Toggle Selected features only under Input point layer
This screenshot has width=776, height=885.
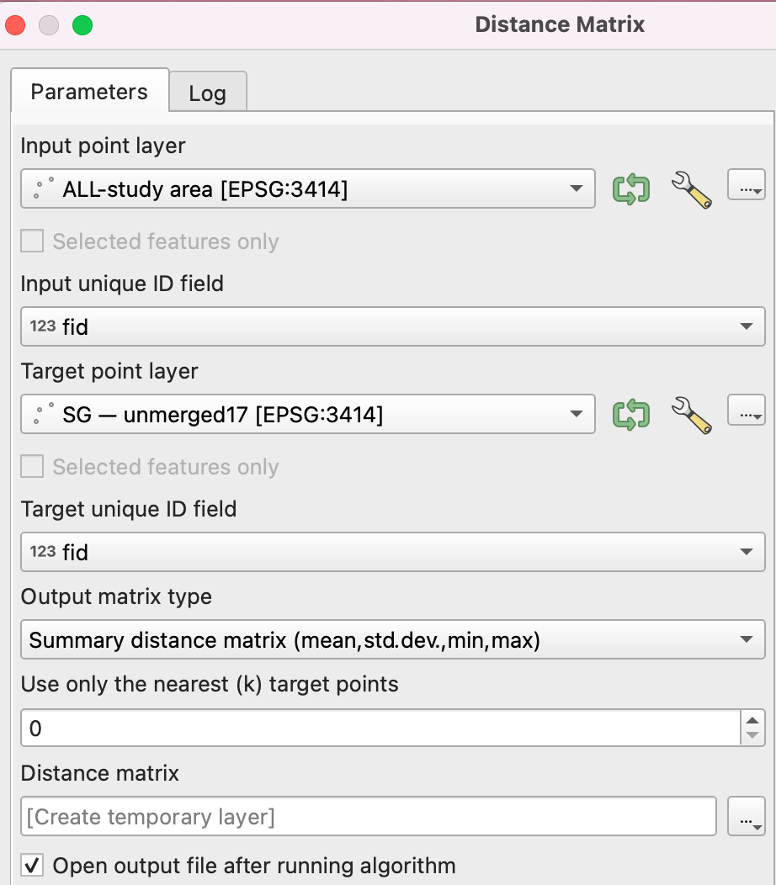click(x=32, y=241)
